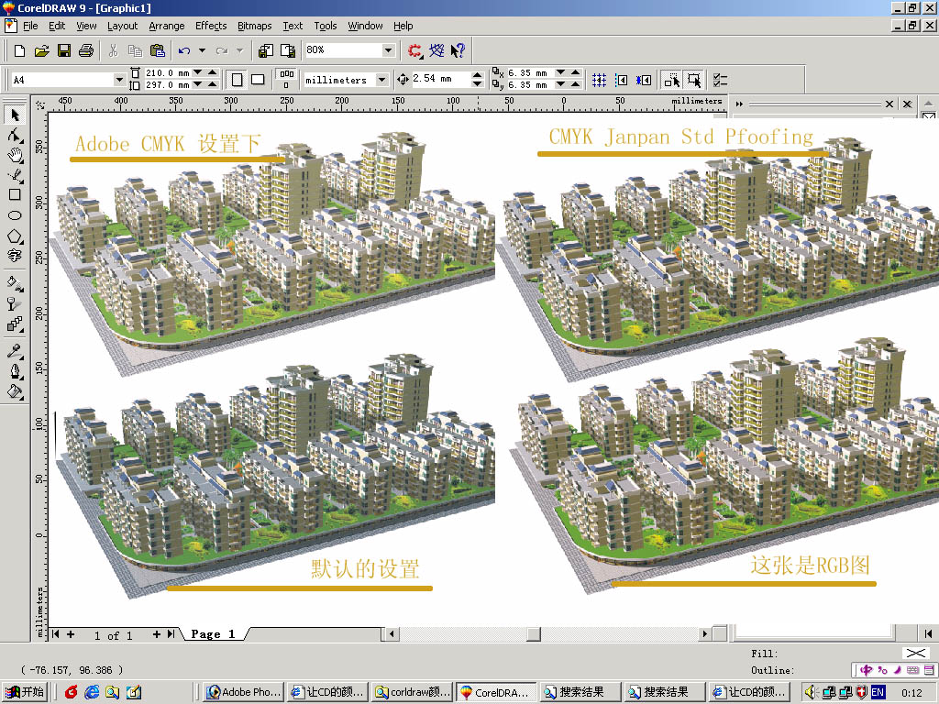Toggle Treat as Filled button
The height and width of the screenshot is (704, 939).
[x=694, y=80]
